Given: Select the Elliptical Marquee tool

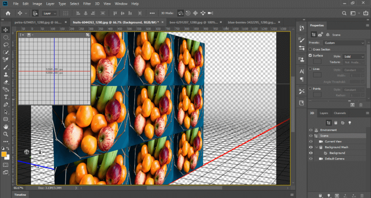Looking at the screenshot, I should (x=6, y=37).
